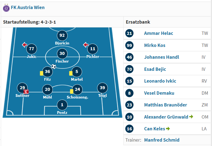Click the green sub-in arrow next to Grünwald

click(x=191, y=117)
